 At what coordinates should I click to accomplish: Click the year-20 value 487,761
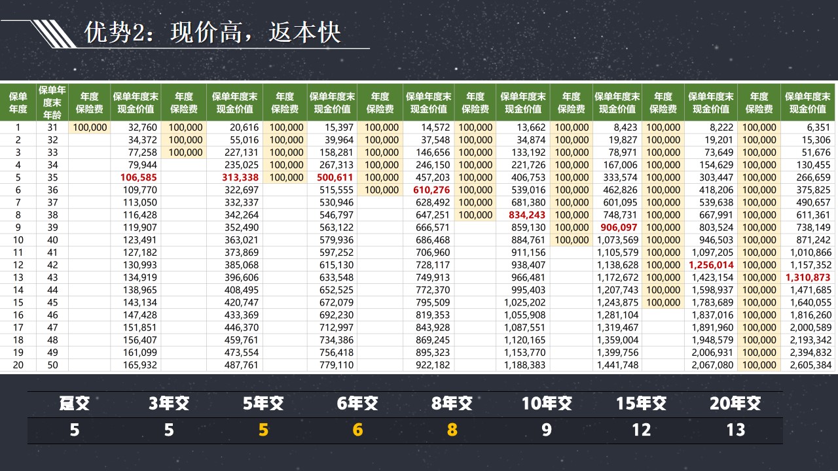(241, 365)
